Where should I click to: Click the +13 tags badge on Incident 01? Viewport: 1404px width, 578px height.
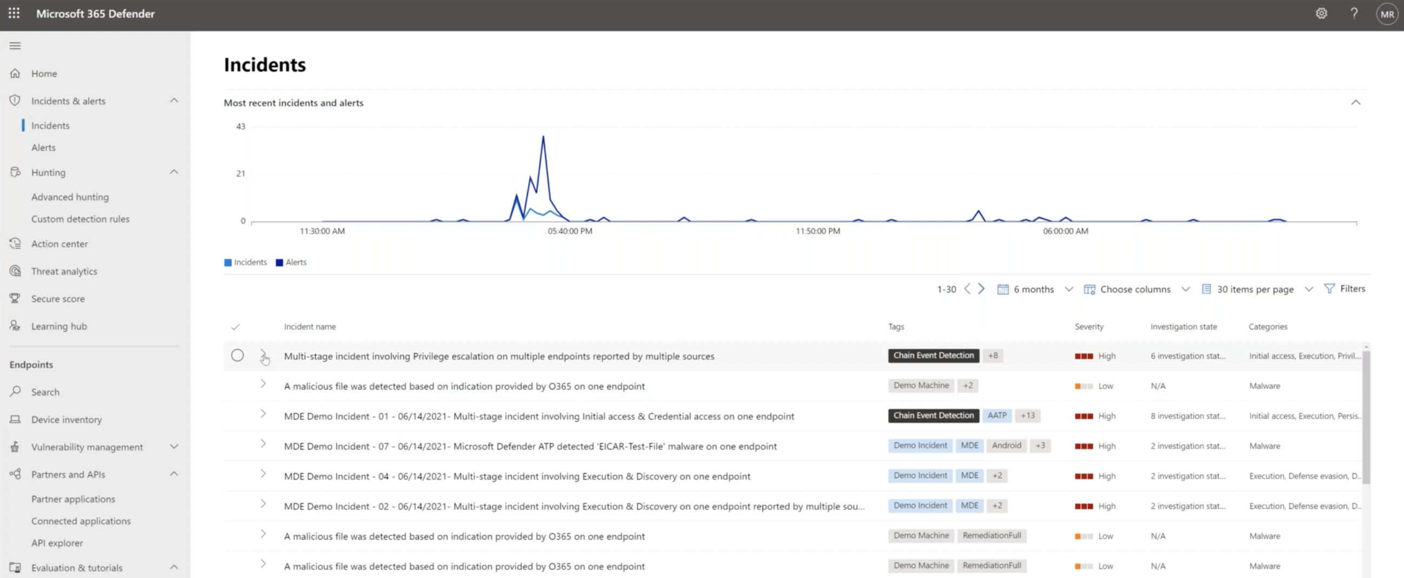(1027, 415)
